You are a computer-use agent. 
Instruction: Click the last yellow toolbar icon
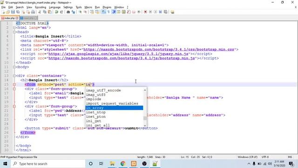pyautogui.click(x=172, y=12)
